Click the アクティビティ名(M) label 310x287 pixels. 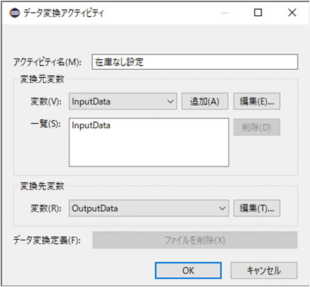pos(47,62)
